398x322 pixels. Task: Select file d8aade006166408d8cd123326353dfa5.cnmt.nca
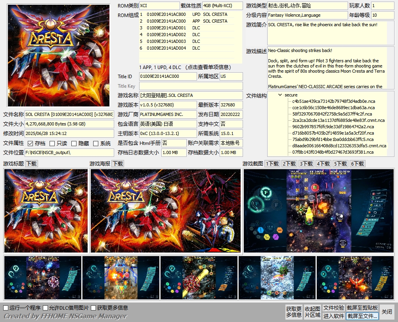pyautogui.click(x=339, y=146)
